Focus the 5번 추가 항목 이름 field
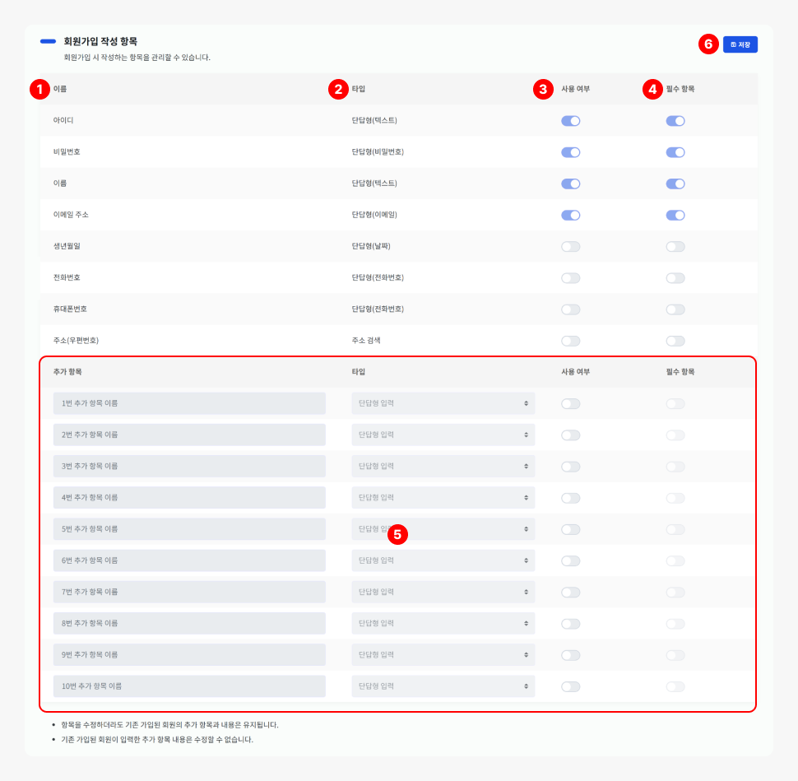Image resolution: width=798 pixels, height=781 pixels. click(189, 529)
